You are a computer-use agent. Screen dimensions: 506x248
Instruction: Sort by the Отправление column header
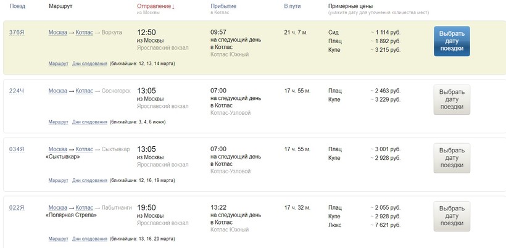(x=154, y=6)
